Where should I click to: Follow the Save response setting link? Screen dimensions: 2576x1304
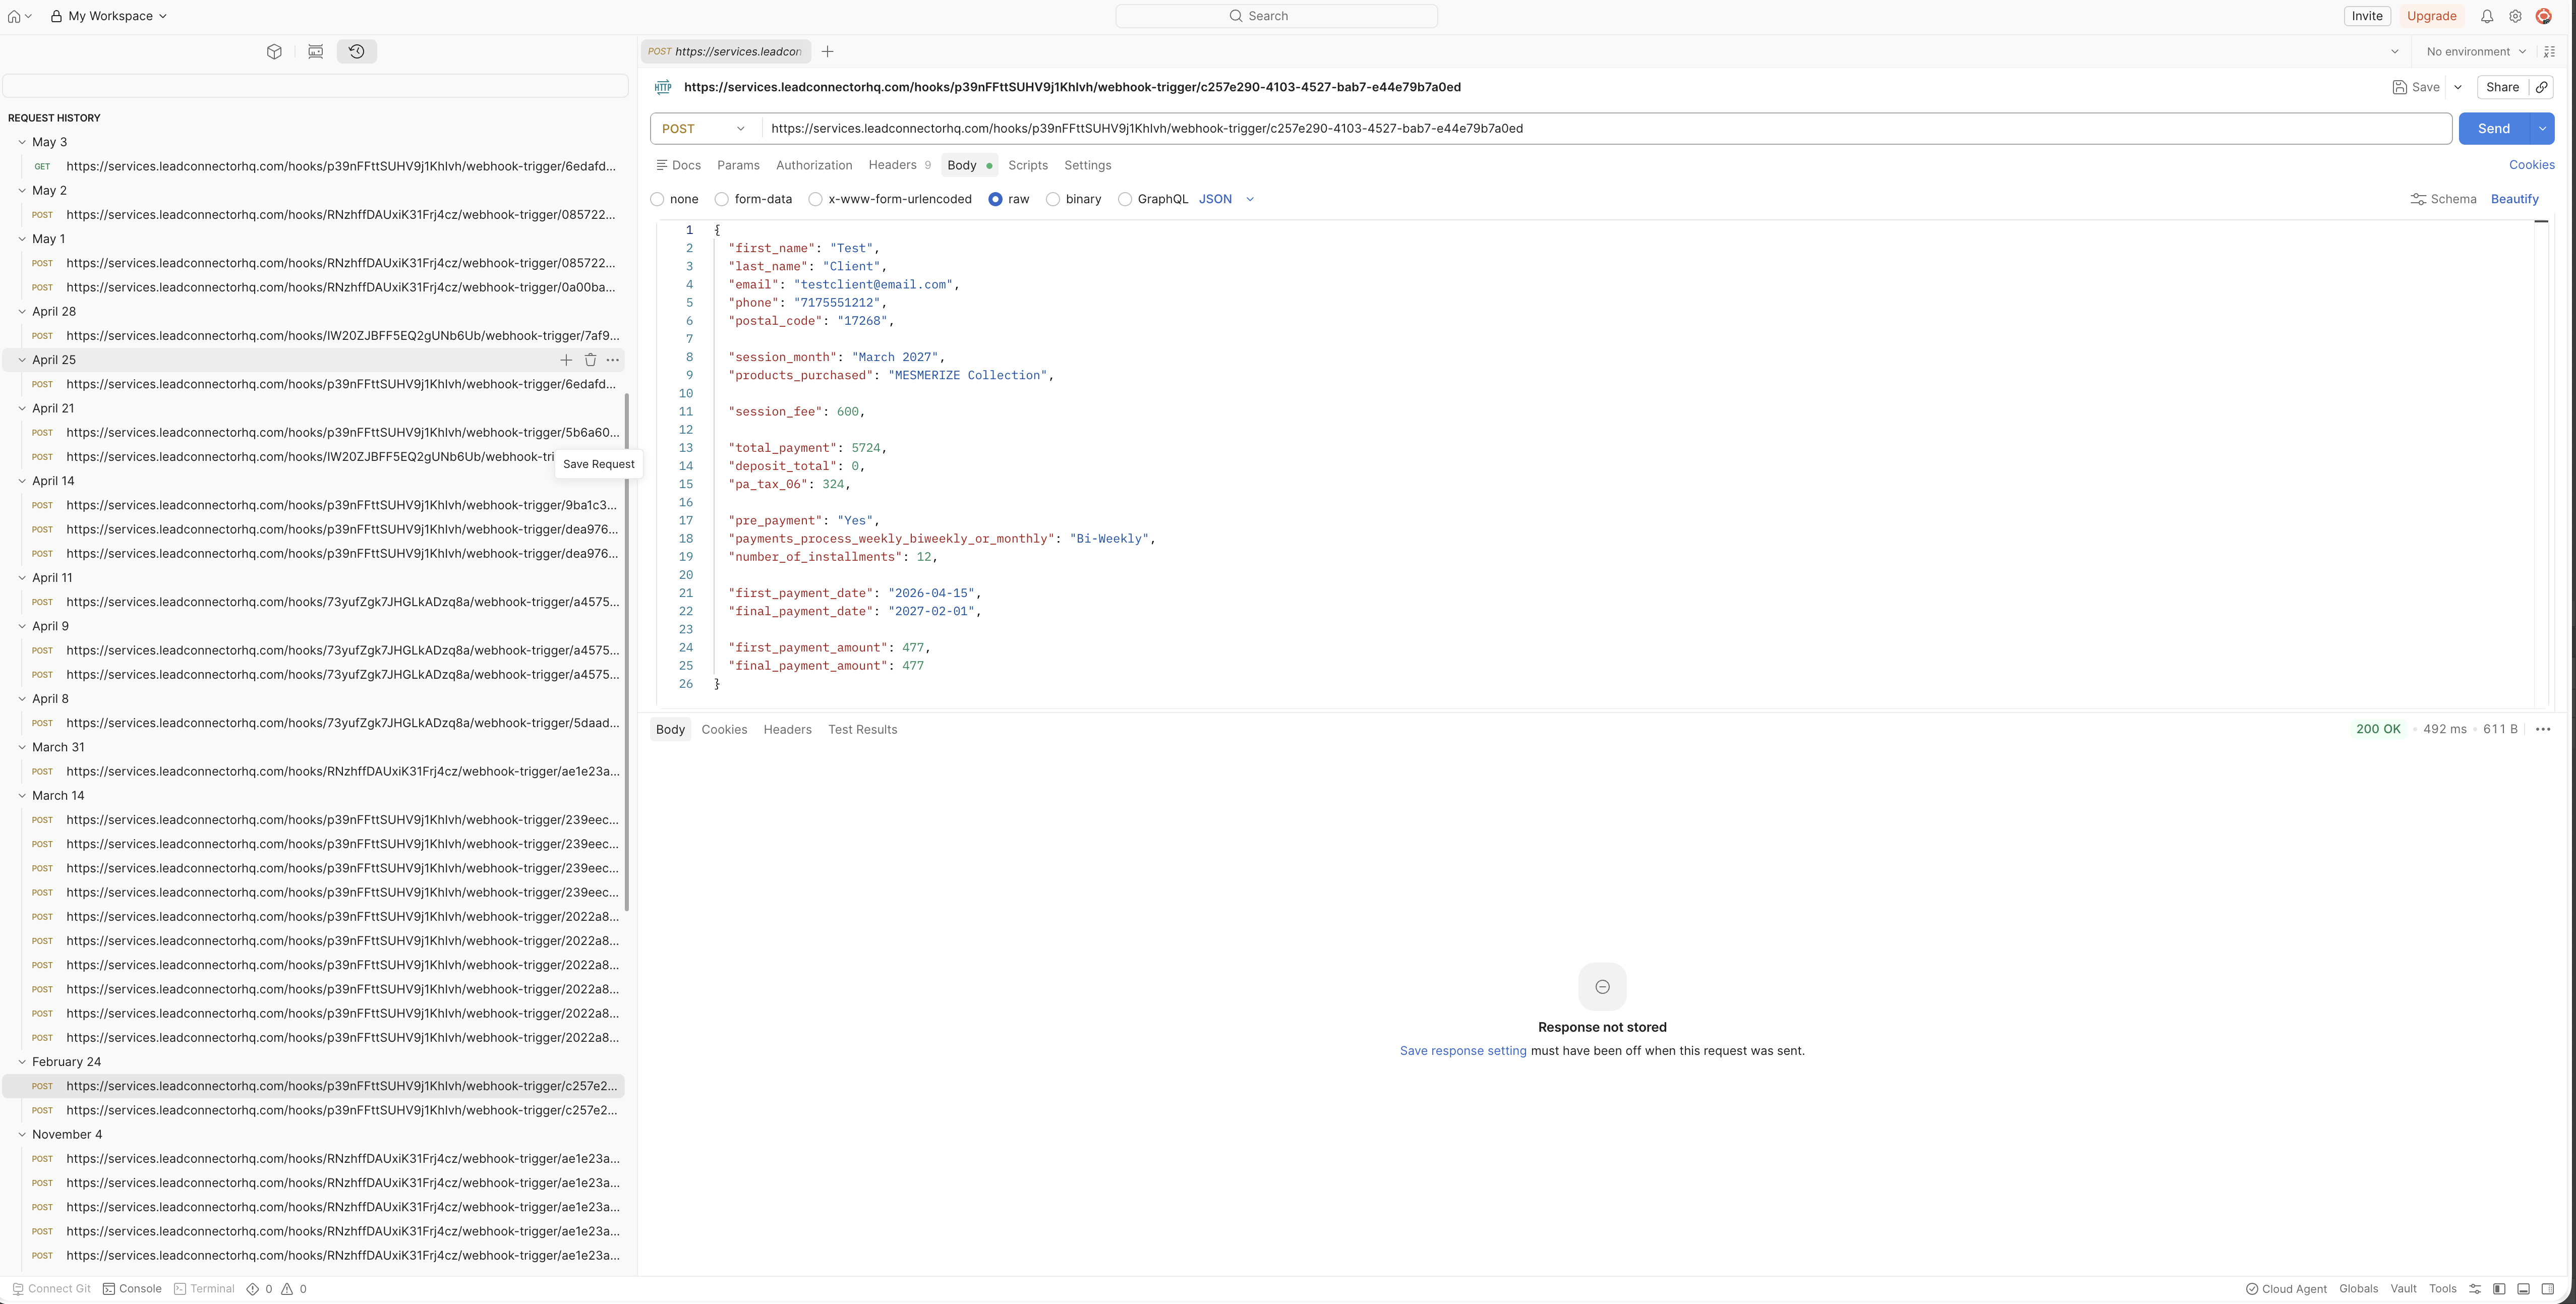point(1463,1051)
